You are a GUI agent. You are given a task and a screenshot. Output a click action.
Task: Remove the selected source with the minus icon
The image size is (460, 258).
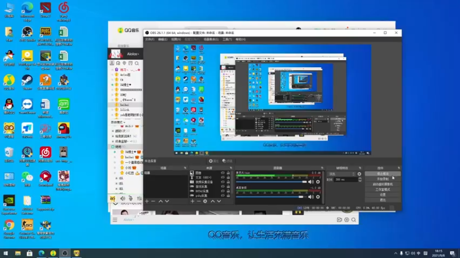pos(198,201)
